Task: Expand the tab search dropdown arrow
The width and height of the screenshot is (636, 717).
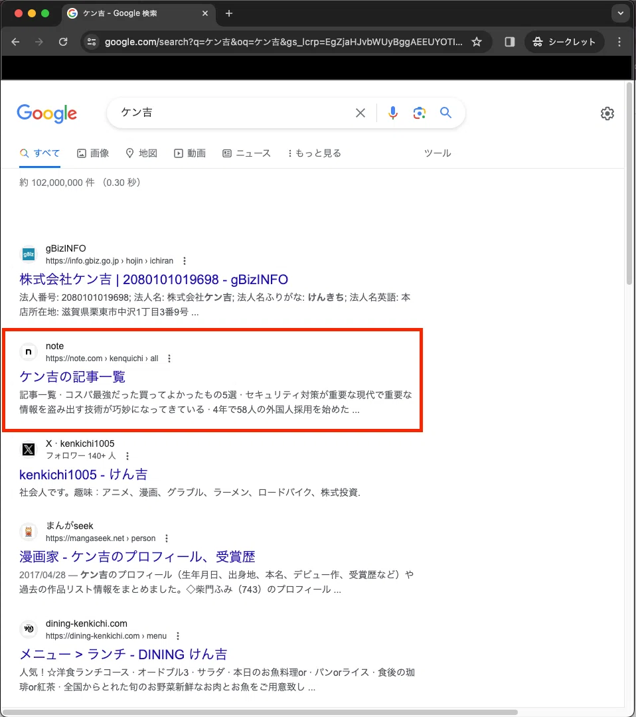Action: pos(621,13)
